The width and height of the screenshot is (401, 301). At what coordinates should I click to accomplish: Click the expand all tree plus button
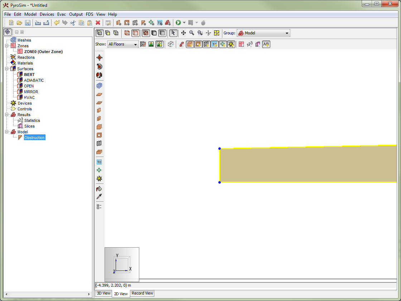point(22,32)
